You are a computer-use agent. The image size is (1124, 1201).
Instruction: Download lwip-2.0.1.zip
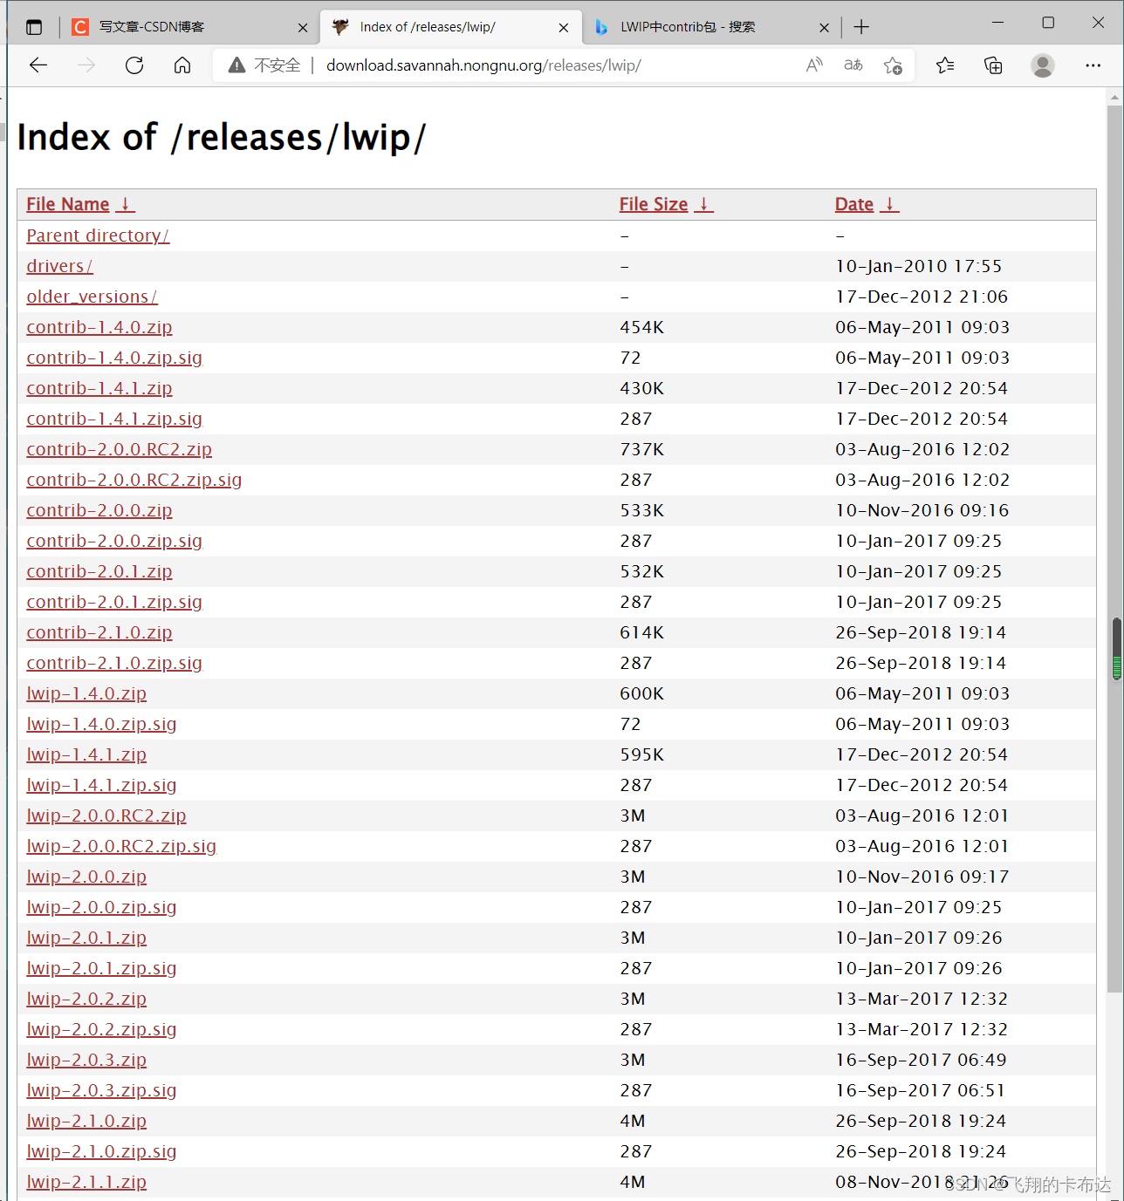(86, 938)
